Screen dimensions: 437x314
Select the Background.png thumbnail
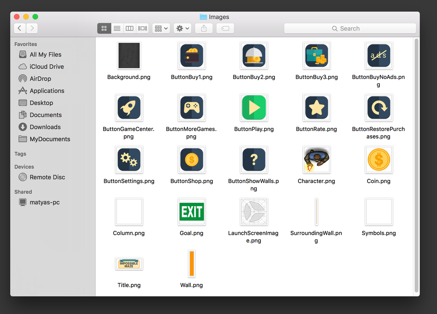coord(129,55)
